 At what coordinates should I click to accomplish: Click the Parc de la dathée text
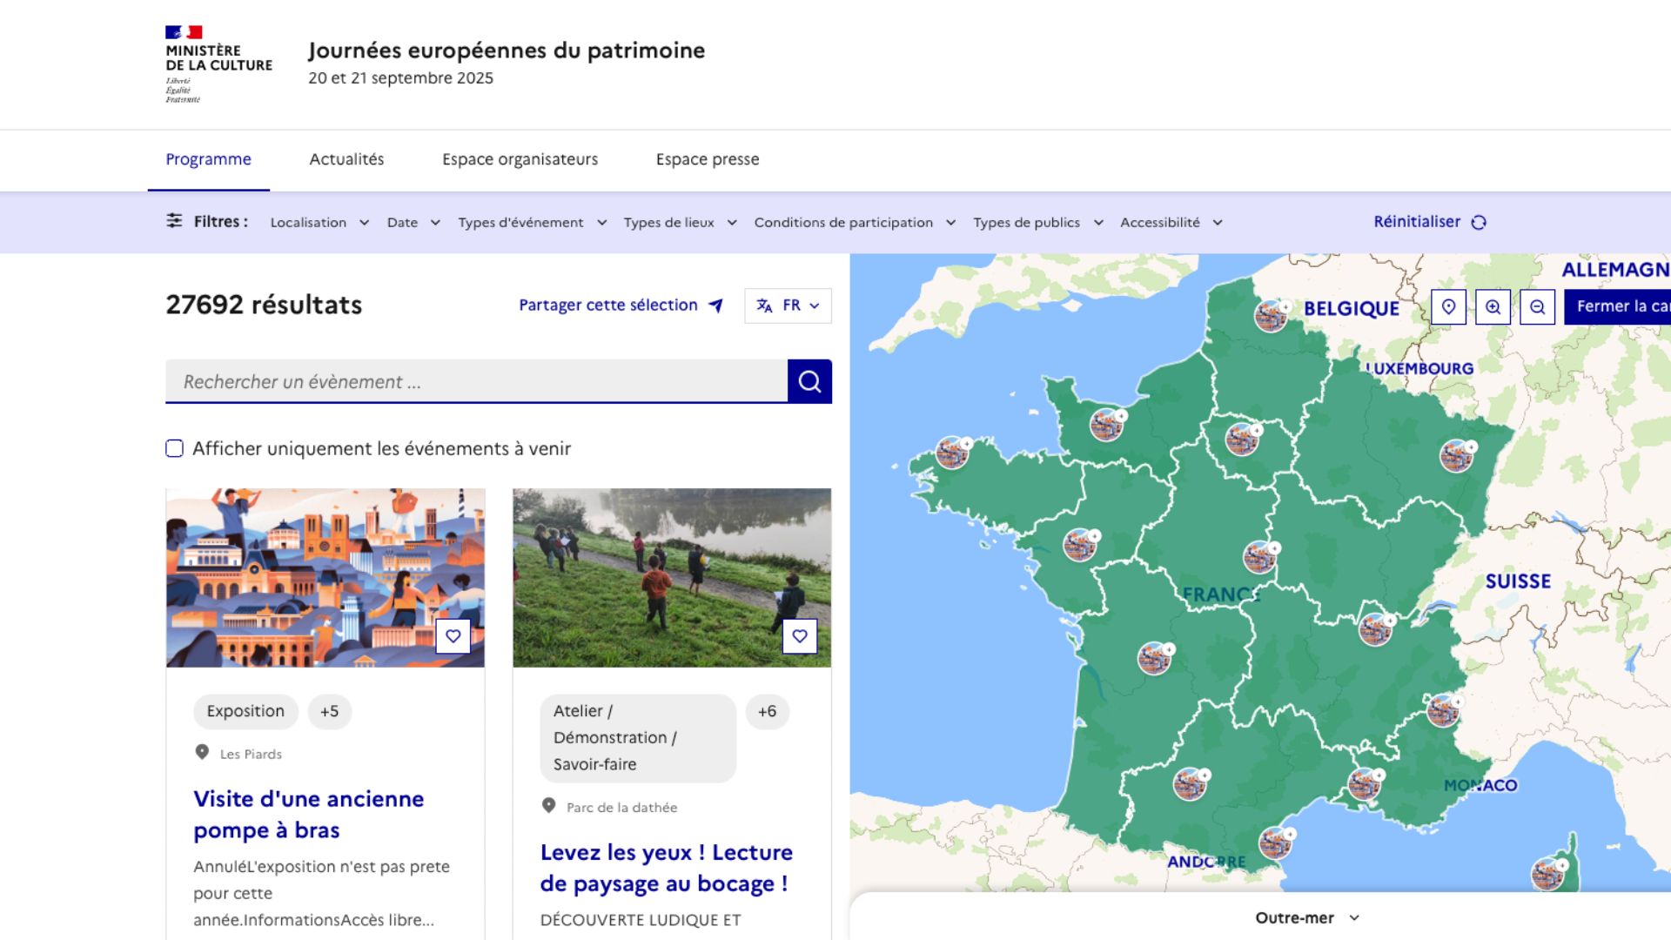click(621, 808)
